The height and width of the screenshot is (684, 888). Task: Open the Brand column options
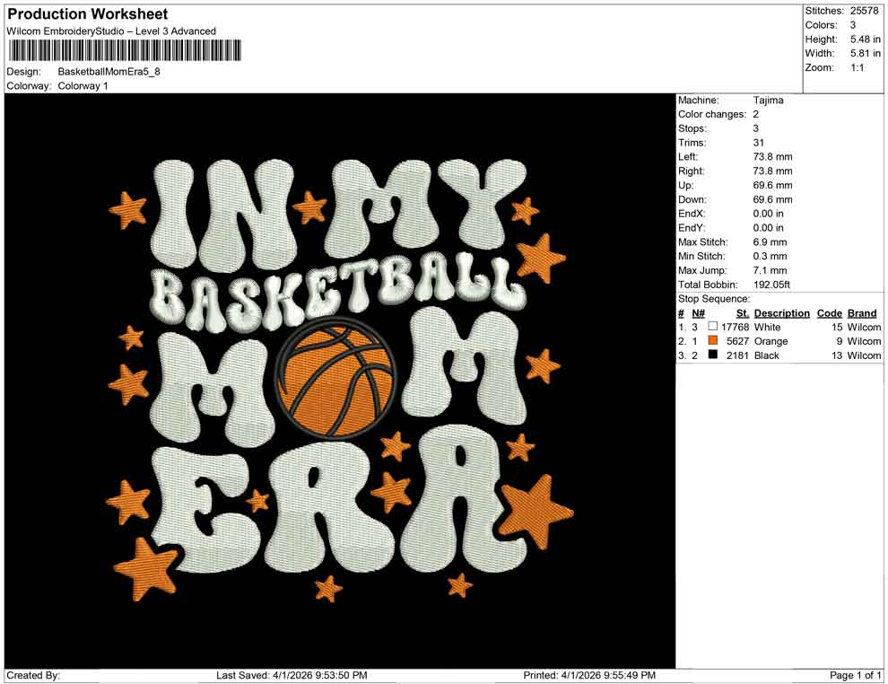pyautogui.click(x=862, y=312)
